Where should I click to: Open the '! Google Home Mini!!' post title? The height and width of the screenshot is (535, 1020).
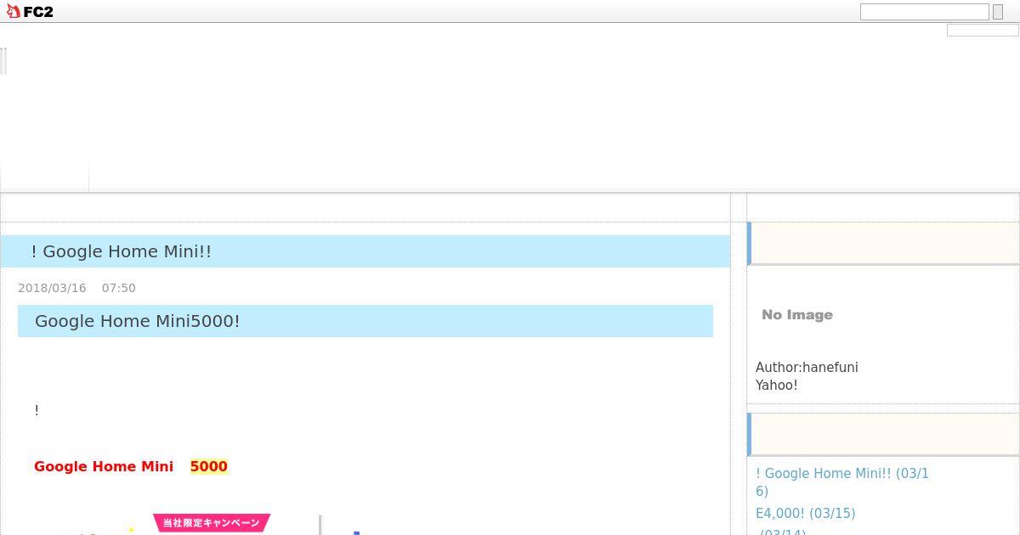[121, 251]
